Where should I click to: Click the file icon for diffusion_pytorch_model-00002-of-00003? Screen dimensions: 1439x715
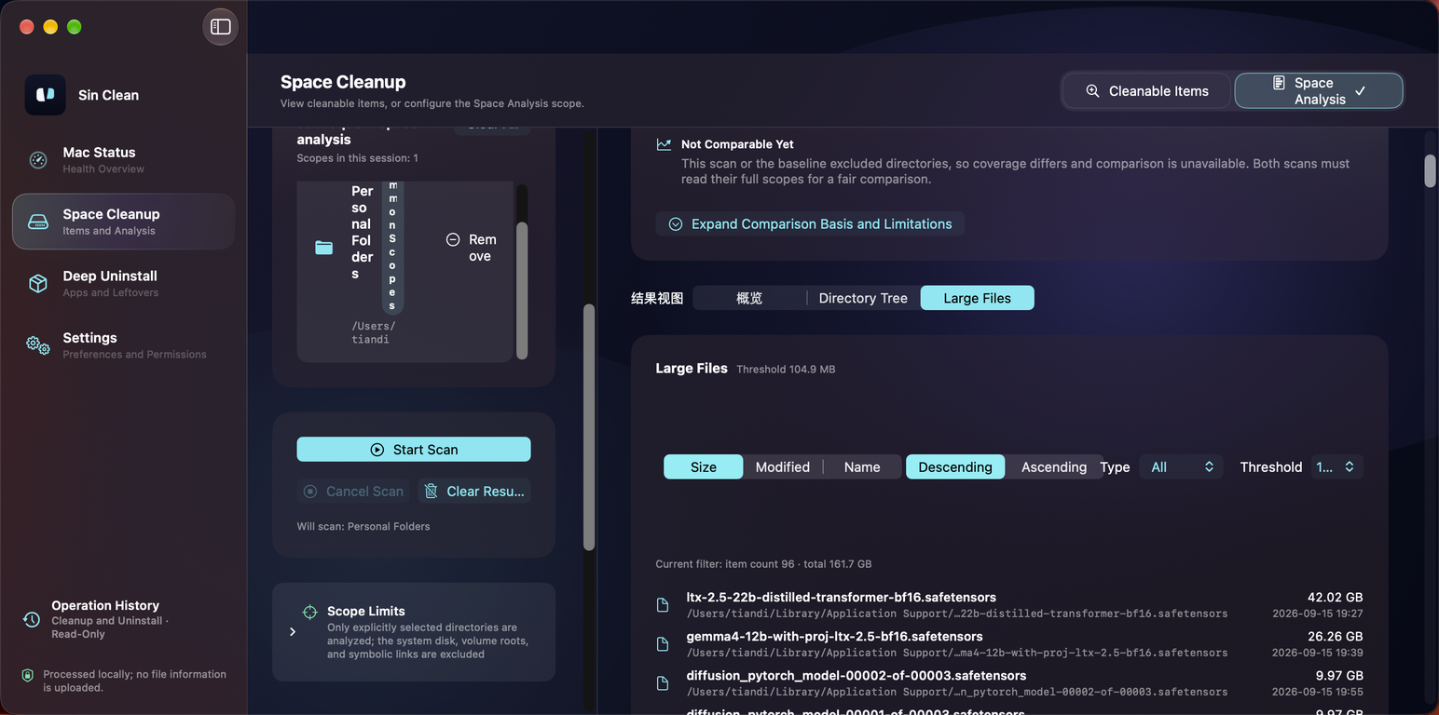coord(663,683)
